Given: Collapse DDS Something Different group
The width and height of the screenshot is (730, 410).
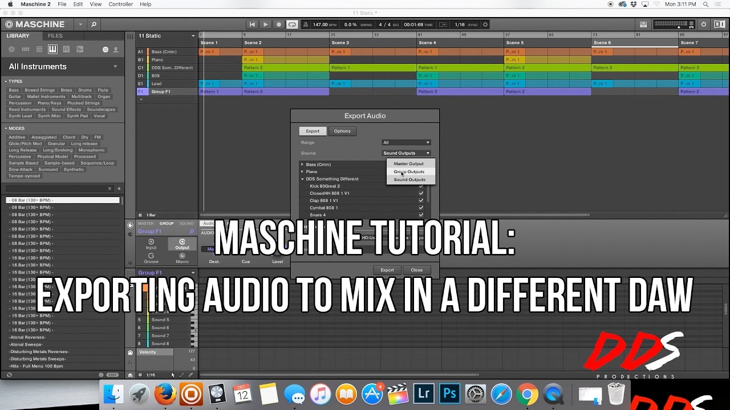Looking at the screenshot, I should 303,179.
